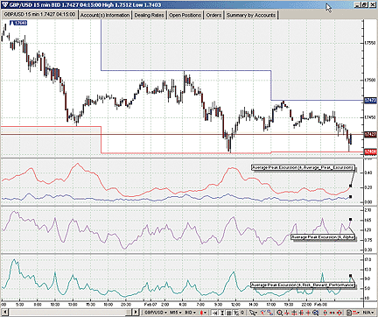Select the GBP/USD 15 min chart tab
Screen dimensions: 378x317
click(39, 15)
